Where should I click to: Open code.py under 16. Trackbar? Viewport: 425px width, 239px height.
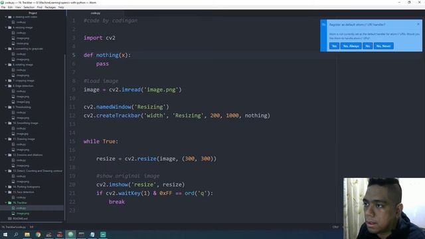coord(21,208)
